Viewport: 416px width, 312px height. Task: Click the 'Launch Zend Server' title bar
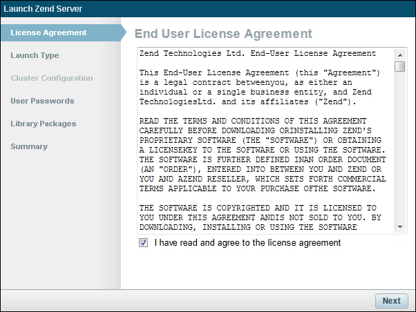[x=43, y=9]
